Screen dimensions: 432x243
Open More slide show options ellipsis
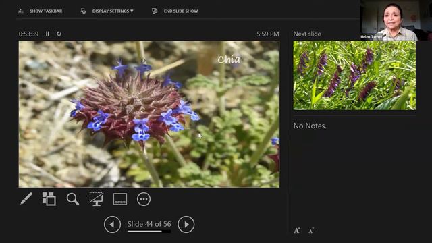coord(144,199)
